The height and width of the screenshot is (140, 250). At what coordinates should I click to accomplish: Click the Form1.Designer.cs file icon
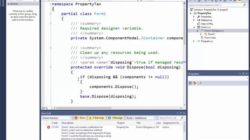202,31
